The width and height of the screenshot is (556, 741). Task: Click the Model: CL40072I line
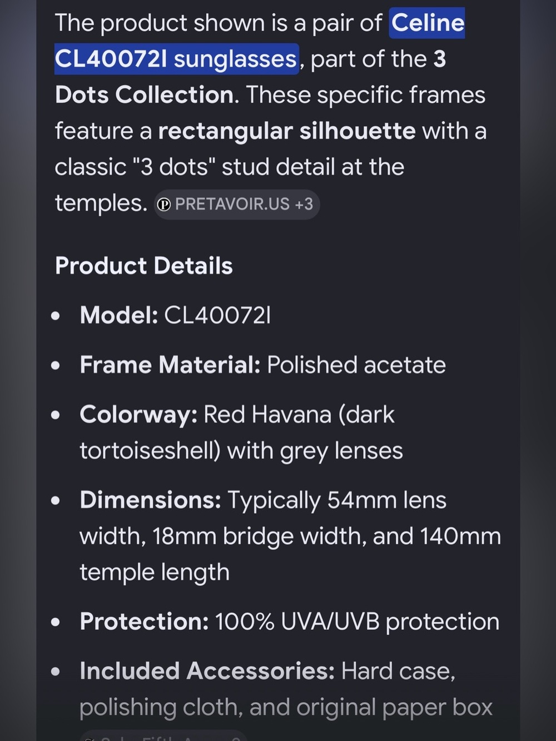pos(175,315)
